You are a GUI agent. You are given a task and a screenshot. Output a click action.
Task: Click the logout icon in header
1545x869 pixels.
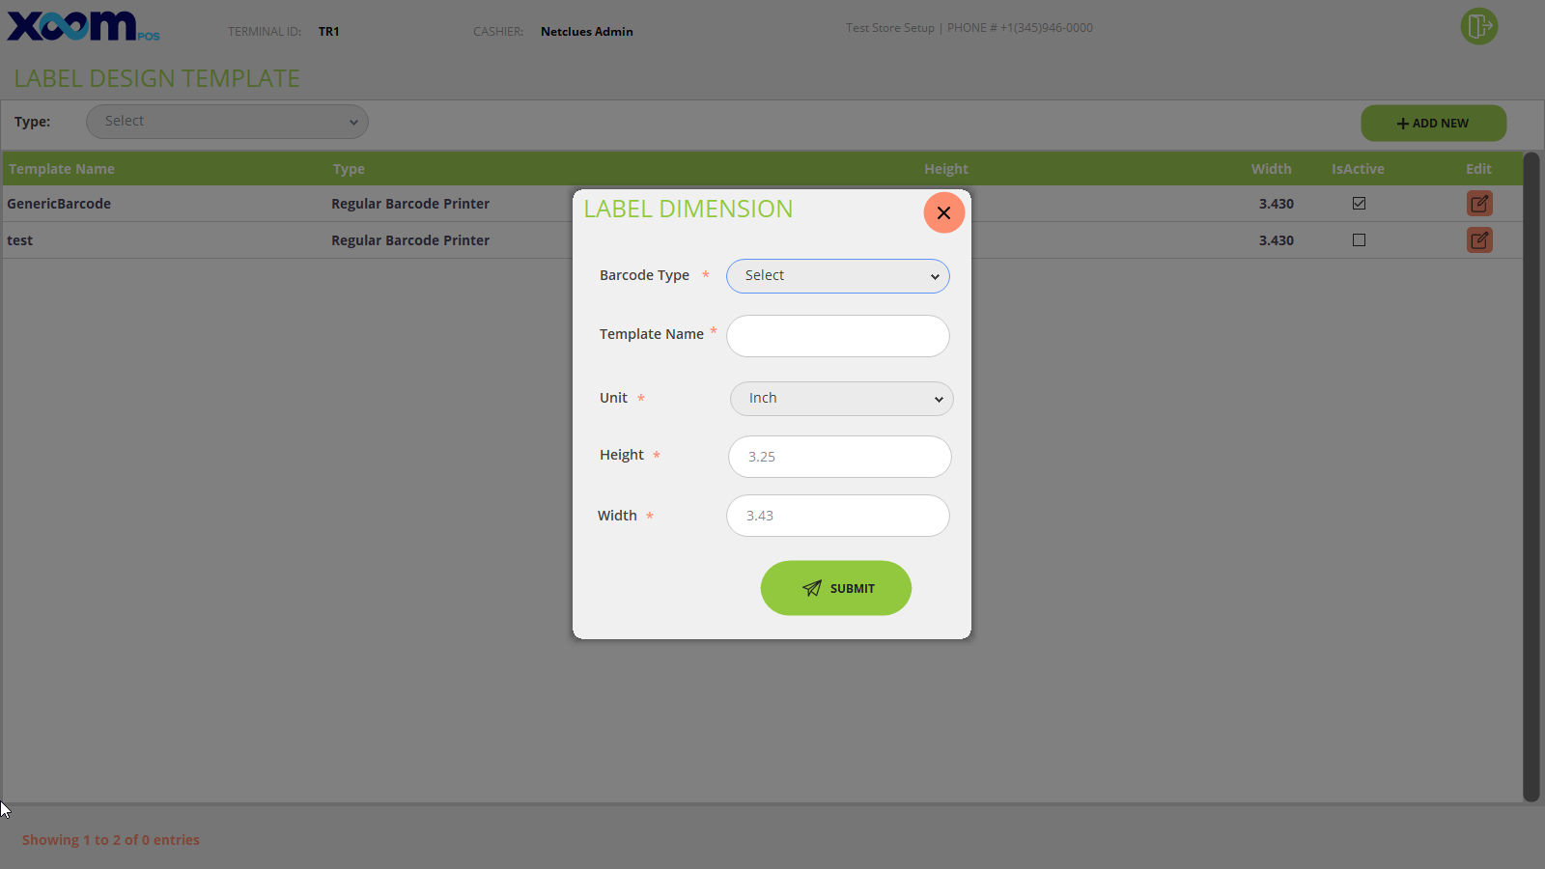(x=1478, y=26)
